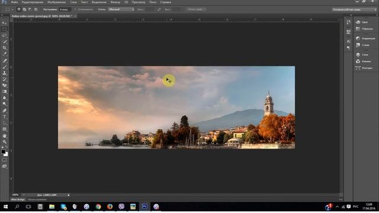Open the Редактирование menu
The image size is (379, 213).
(x=32, y=2)
